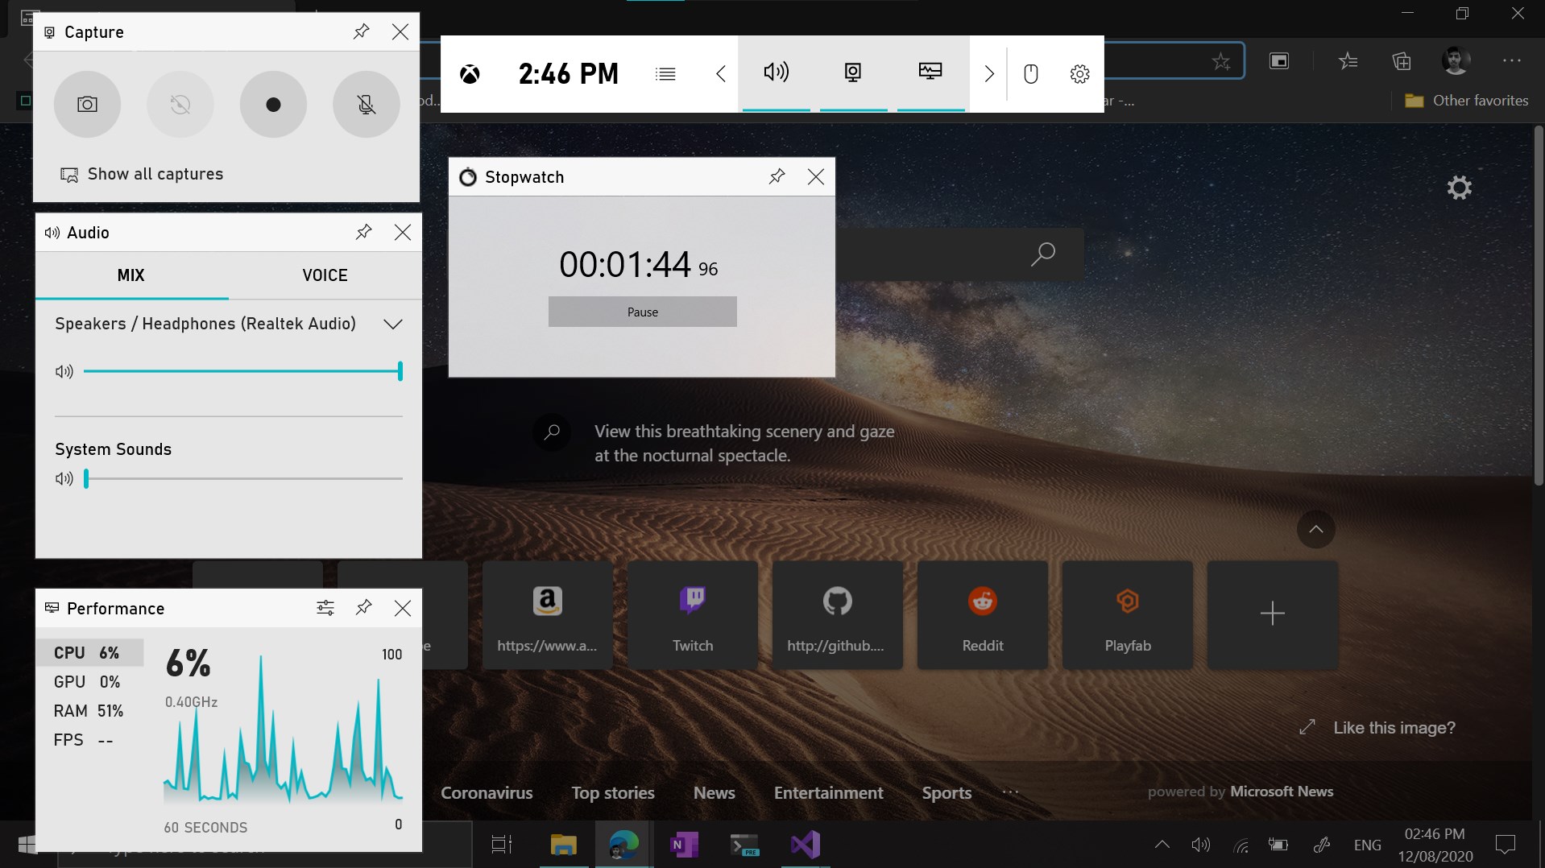Open Visual Studio from the taskbar
Image resolution: width=1545 pixels, height=868 pixels.
coord(806,845)
